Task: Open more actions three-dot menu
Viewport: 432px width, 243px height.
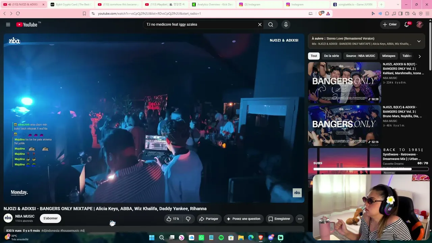Action: (x=300, y=219)
